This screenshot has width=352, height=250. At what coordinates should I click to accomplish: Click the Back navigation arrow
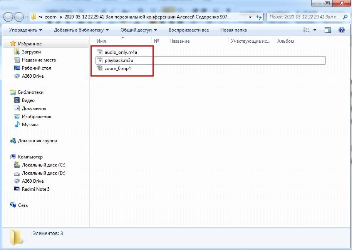pos(8,17)
